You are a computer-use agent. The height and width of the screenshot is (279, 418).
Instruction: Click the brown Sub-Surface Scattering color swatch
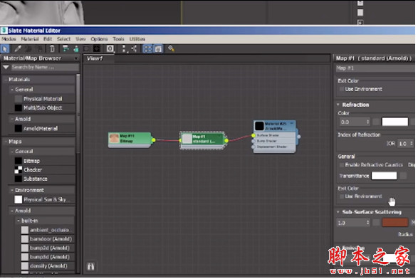(395, 223)
